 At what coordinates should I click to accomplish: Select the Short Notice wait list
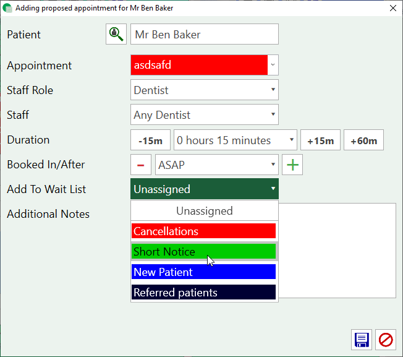pos(203,252)
